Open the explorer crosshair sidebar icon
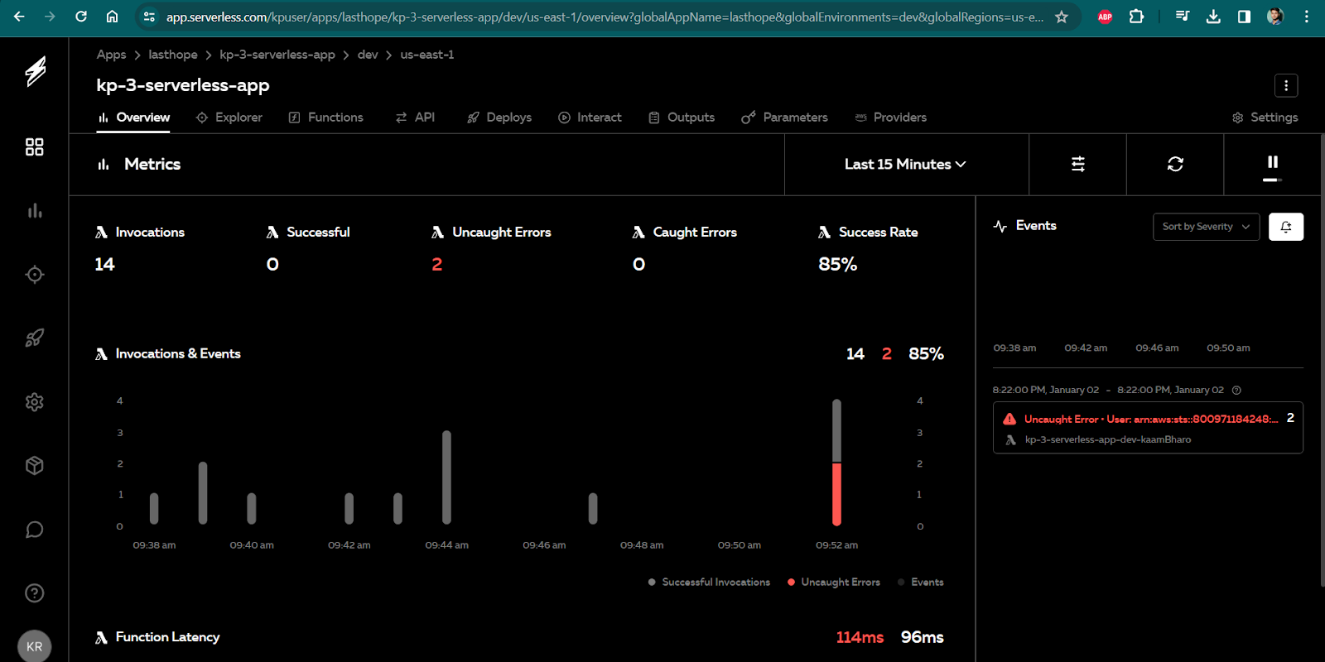Screen dimensions: 1325x662 [35, 275]
